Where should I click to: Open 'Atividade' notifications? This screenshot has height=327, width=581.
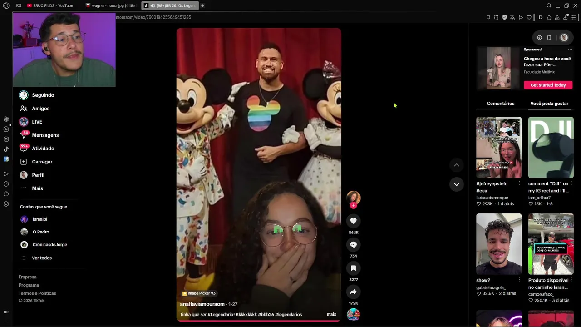pos(43,149)
